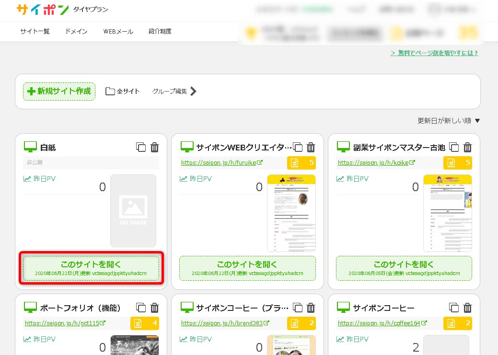Open the ドメイン menu item
Viewport: 498px width, 355px height.
(x=76, y=32)
